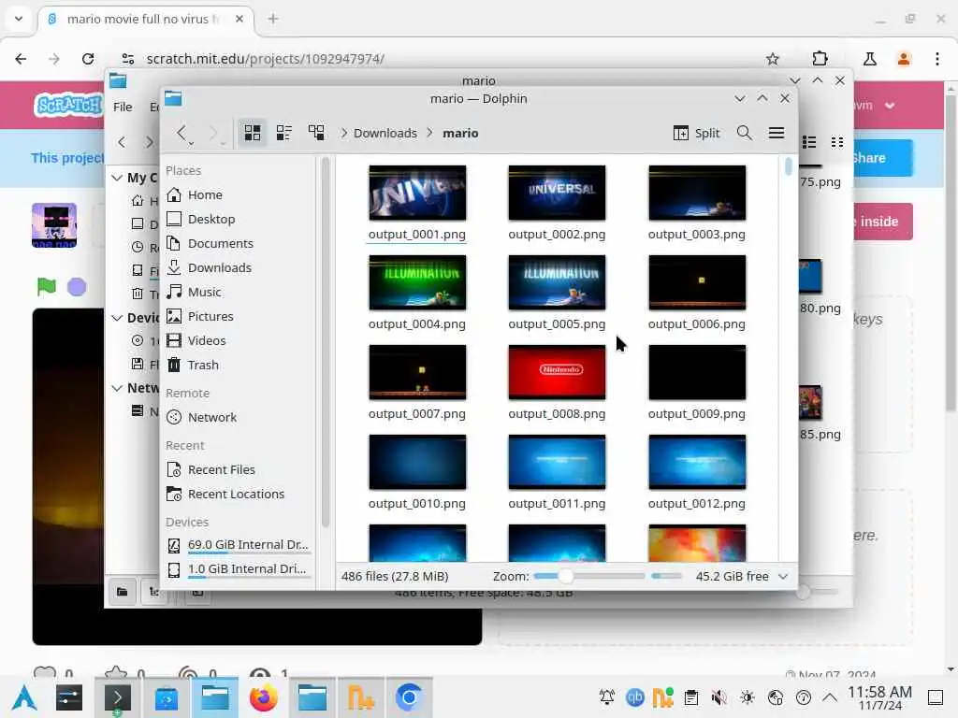Viewport: 958px width, 718px height.
Task: Click the output_0009.png file name
Action: point(696,414)
